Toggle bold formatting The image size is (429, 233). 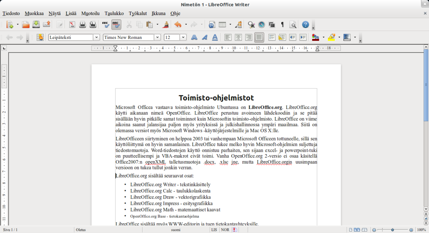coord(194,37)
